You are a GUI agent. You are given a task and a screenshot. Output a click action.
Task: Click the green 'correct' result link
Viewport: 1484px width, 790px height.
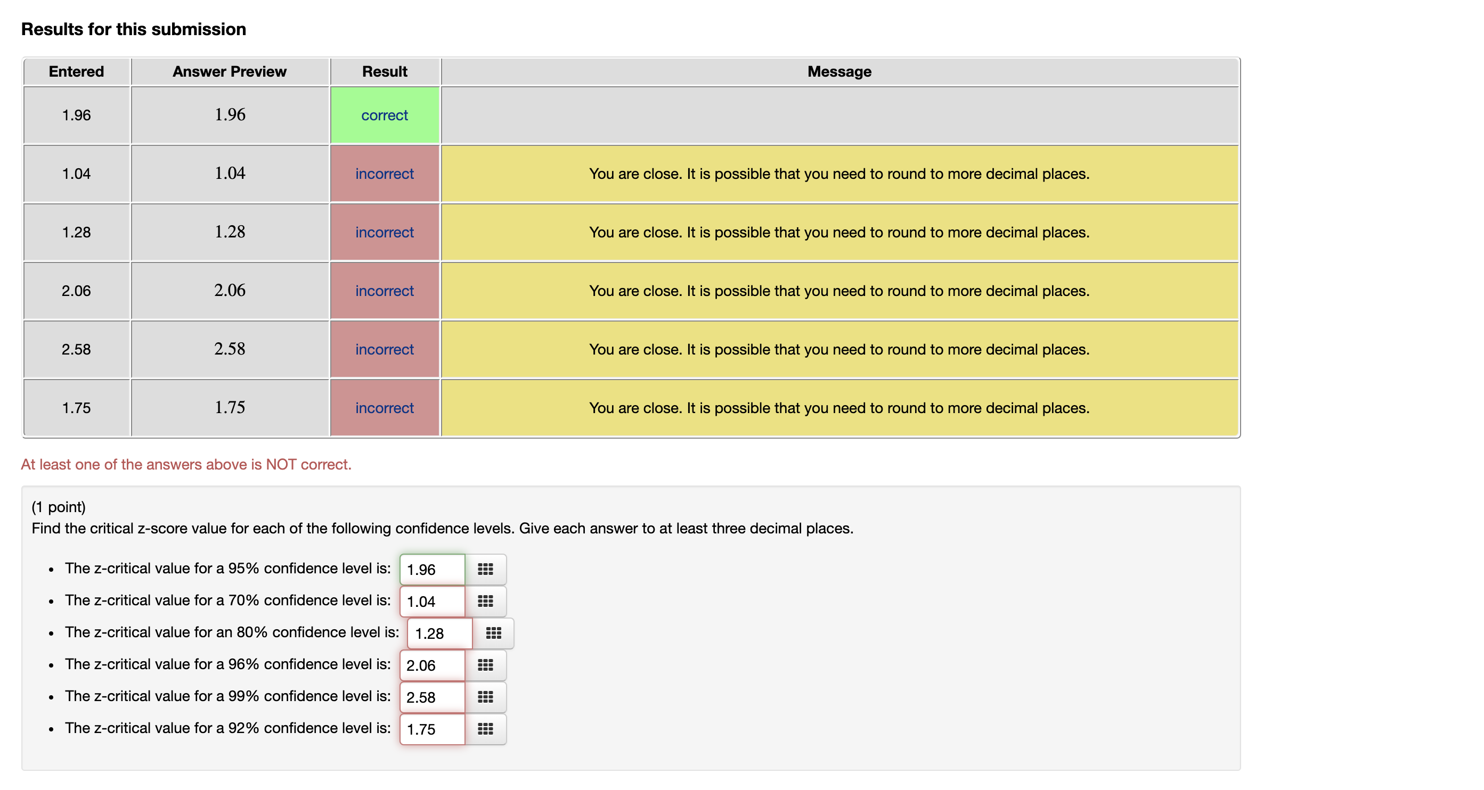[384, 115]
